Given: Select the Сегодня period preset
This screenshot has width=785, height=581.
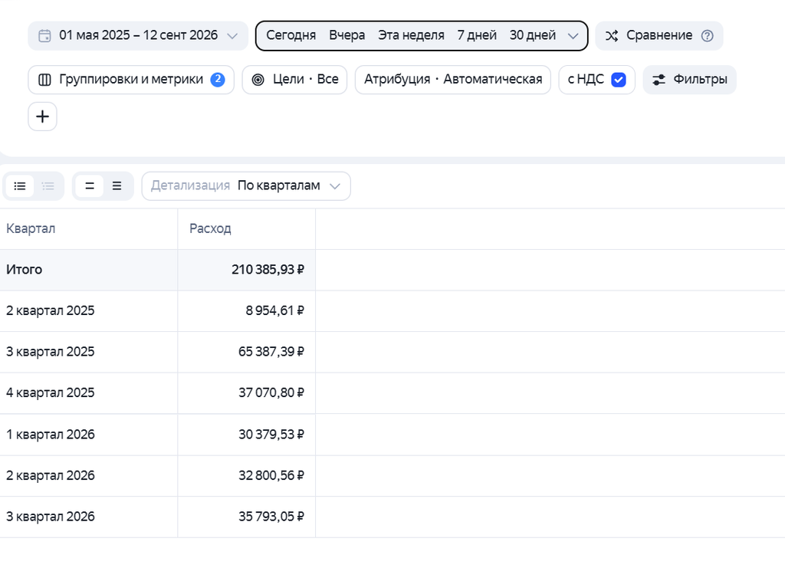Looking at the screenshot, I should 291,35.
